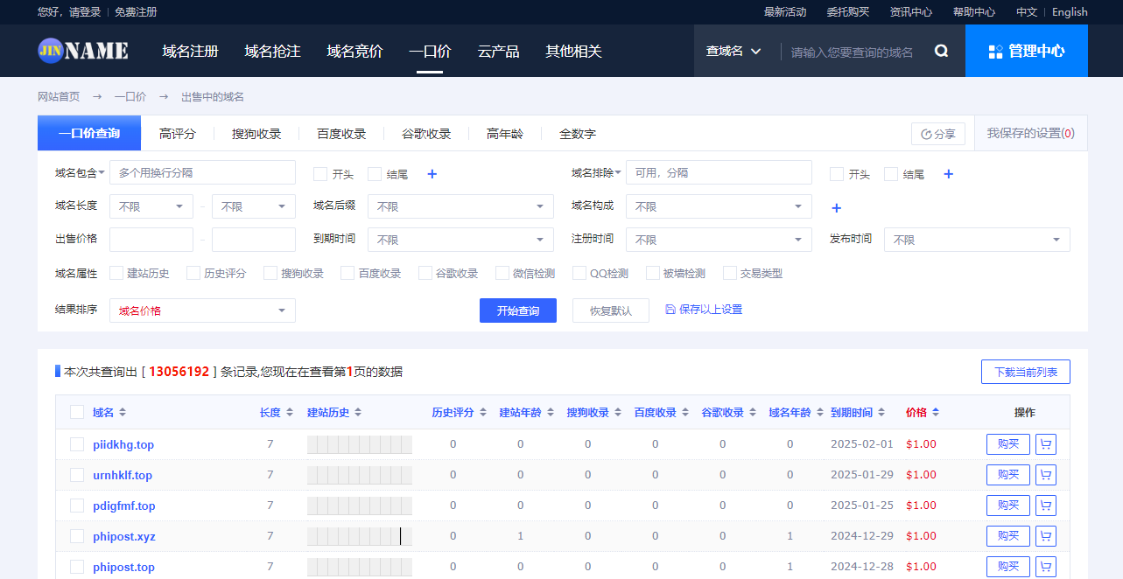Viewport: 1123px width, 579px height.
Task: Check 结尾 box for 域名包含 filter
Action: click(x=375, y=174)
